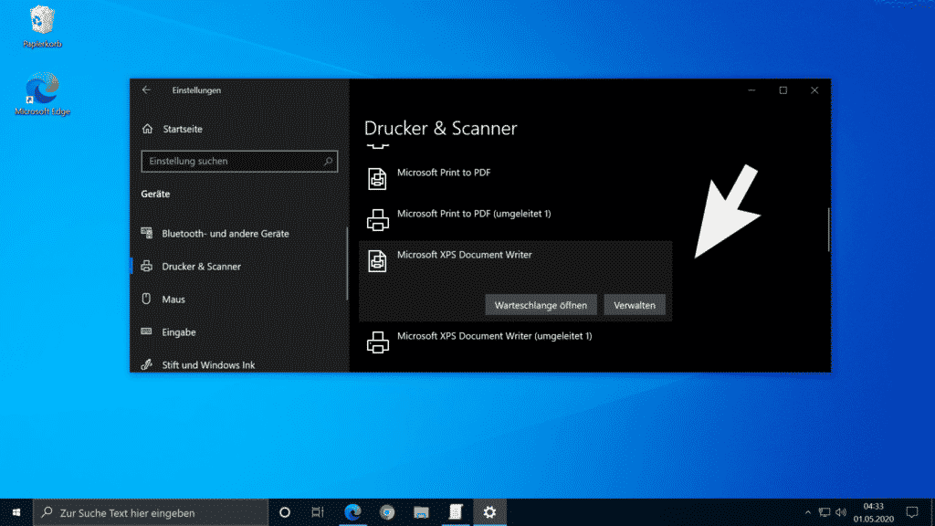This screenshot has height=526, width=935.
Task: Click the printer icon beside Drucker & Scanner
Action: pos(147,266)
